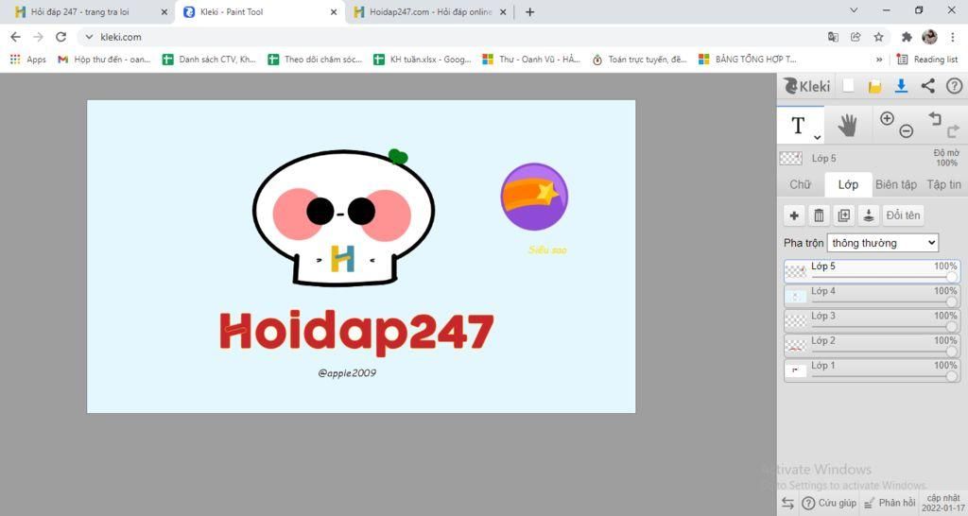Open Chrome extensions puzzle icon
The image size is (968, 516).
point(907,37)
